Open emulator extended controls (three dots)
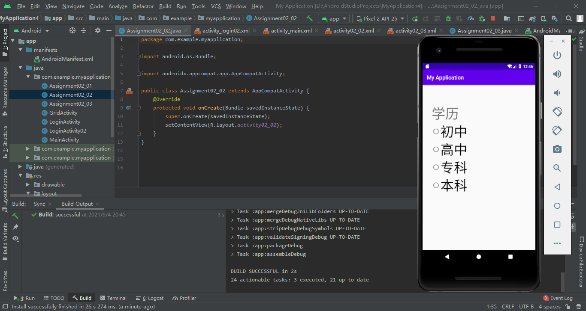This screenshot has height=311, width=586. (557, 243)
